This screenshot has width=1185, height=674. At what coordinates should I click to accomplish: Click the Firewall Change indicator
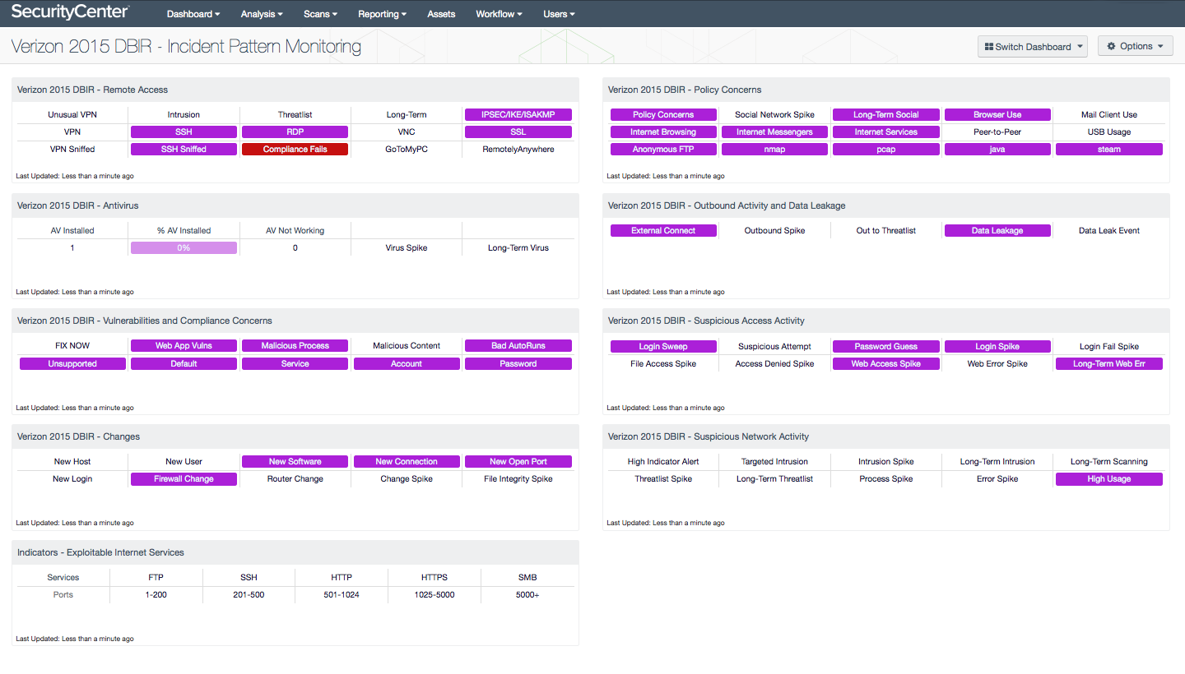coord(184,479)
